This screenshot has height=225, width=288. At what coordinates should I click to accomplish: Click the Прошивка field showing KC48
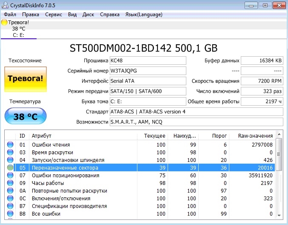[148, 61]
